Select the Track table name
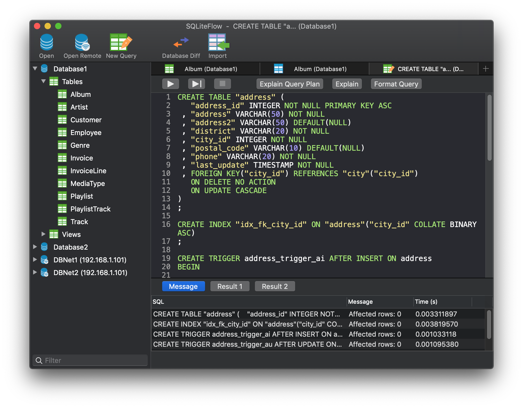This screenshot has width=523, height=408. tap(79, 222)
